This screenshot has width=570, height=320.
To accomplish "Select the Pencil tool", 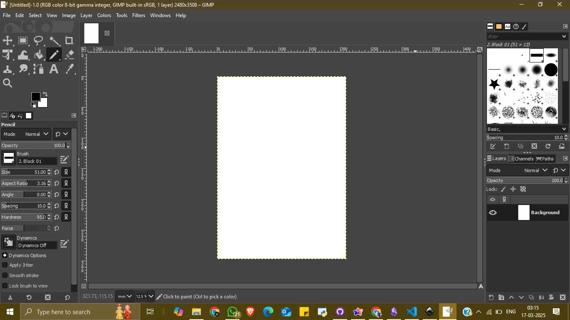I will click(x=54, y=55).
